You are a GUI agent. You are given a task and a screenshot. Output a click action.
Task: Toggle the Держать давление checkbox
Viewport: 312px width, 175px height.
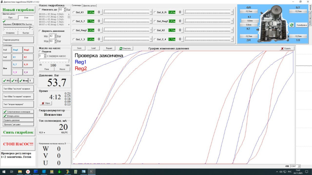click(x=40, y=31)
